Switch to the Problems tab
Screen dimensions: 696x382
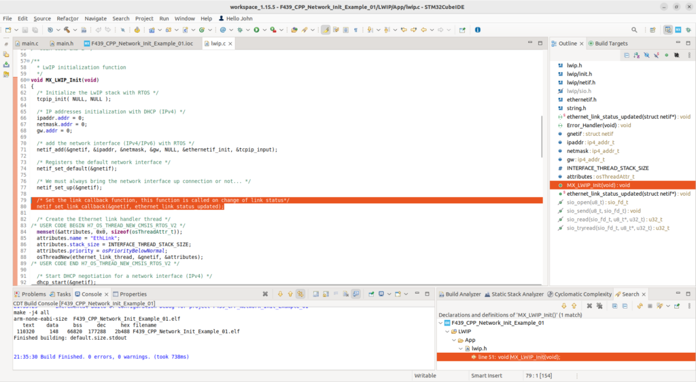(30, 294)
